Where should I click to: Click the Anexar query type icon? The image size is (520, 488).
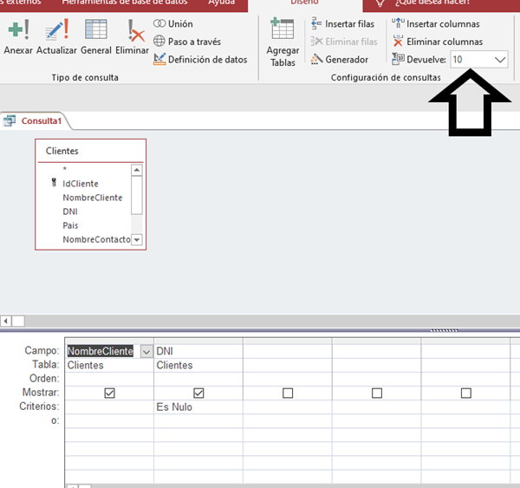click(x=17, y=38)
